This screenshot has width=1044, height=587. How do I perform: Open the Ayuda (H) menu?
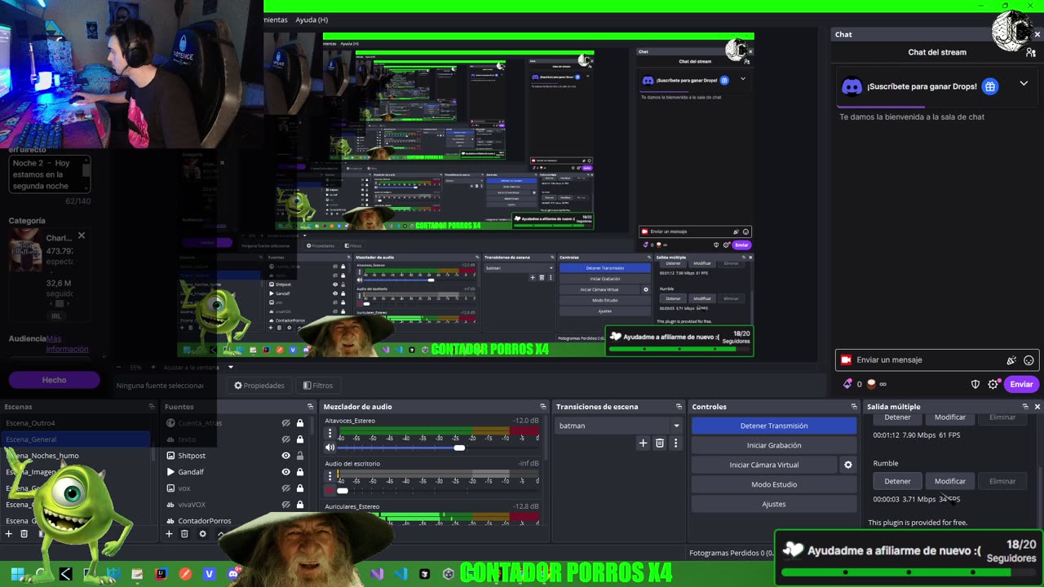(312, 20)
